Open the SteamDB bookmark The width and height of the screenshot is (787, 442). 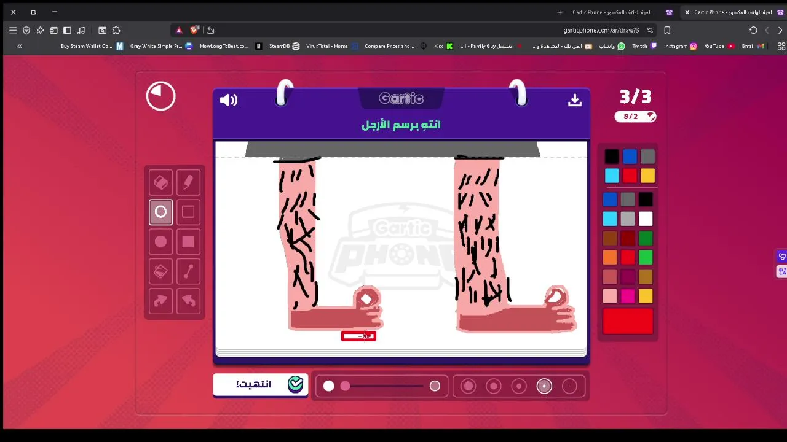pos(284,46)
